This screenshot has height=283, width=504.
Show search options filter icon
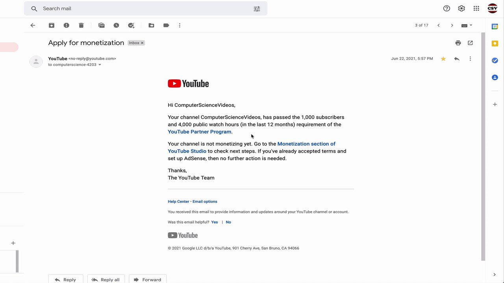[257, 9]
